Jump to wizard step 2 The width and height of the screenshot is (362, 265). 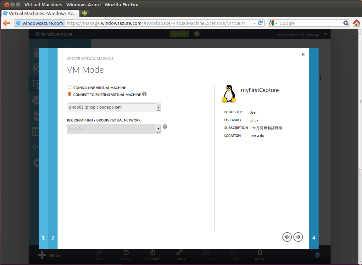(x=53, y=238)
